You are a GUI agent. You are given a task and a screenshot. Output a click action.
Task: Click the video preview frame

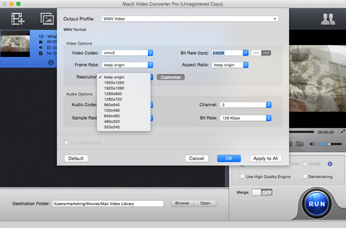tap(317, 78)
